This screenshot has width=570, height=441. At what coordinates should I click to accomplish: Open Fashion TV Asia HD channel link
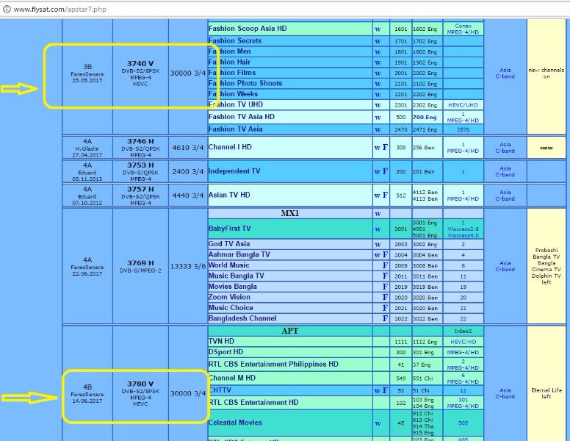(x=242, y=117)
